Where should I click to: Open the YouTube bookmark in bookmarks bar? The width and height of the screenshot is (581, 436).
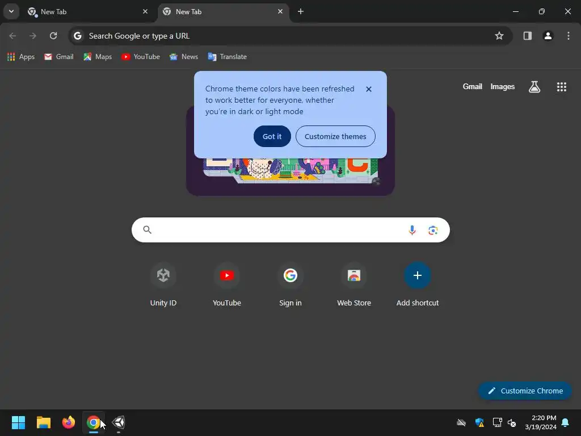point(141,57)
